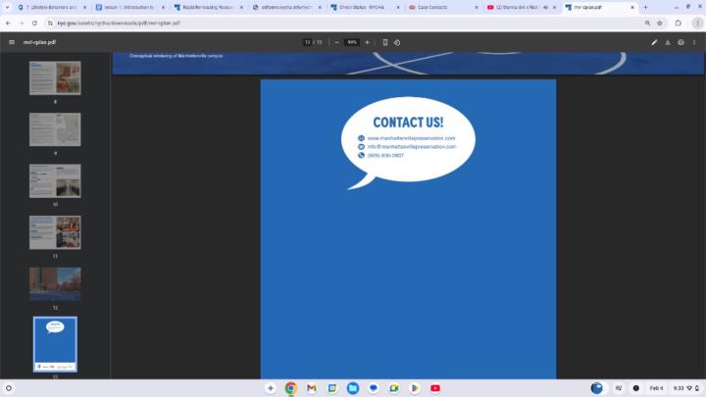This screenshot has width=706, height=397.
Task: Click the phone number in contact bubble
Action: (x=385, y=155)
